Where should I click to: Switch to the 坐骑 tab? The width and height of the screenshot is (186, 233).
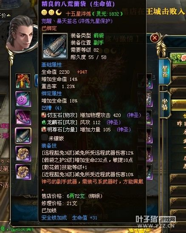tap(165, 105)
